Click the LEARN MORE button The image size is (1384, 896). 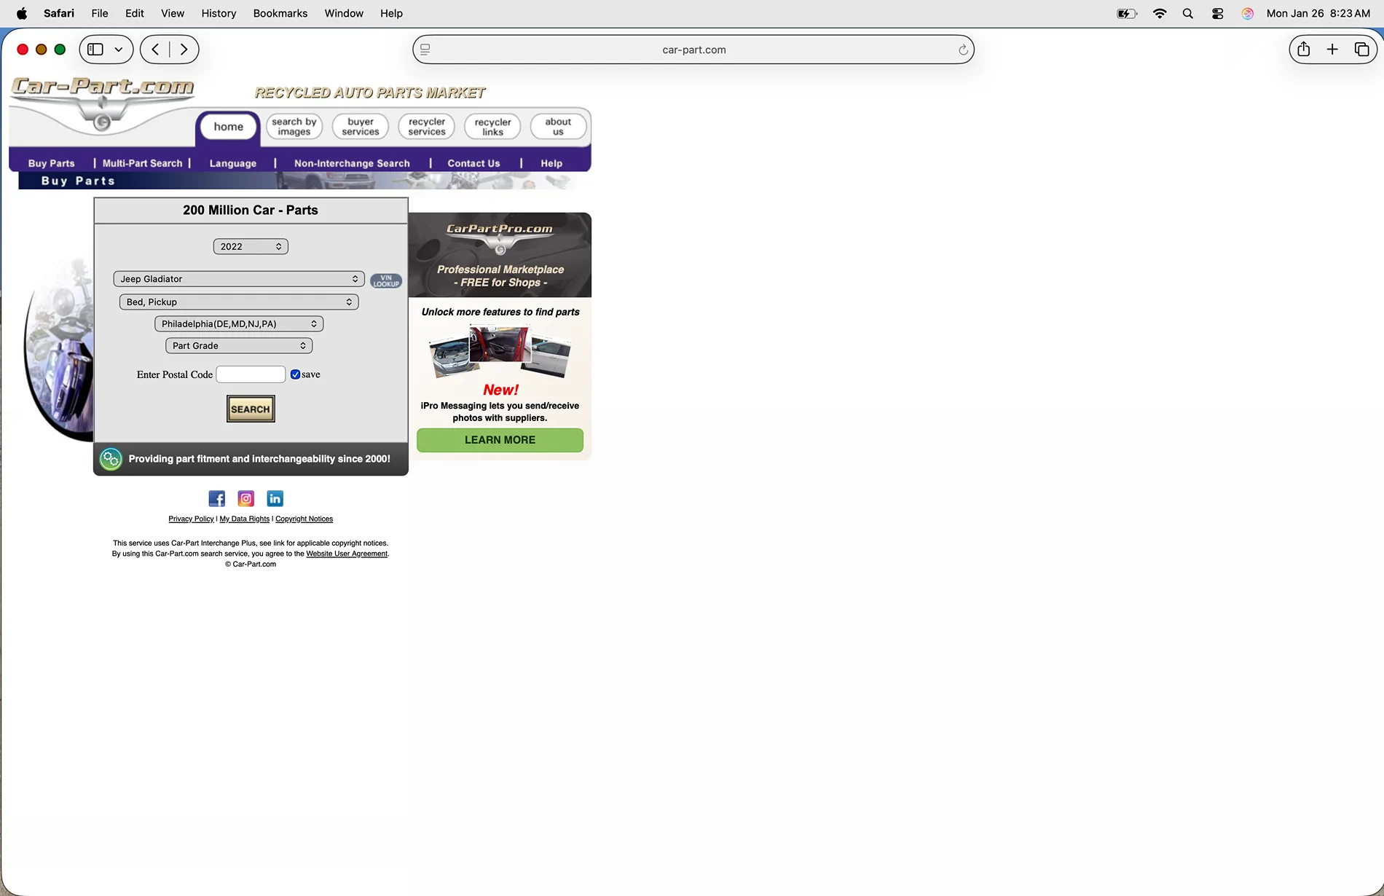click(500, 440)
